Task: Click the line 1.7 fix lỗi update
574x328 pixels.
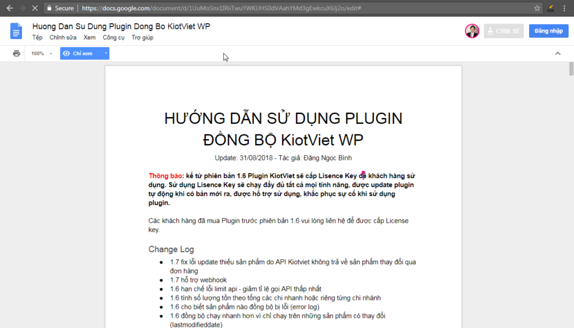Action: (x=293, y=266)
